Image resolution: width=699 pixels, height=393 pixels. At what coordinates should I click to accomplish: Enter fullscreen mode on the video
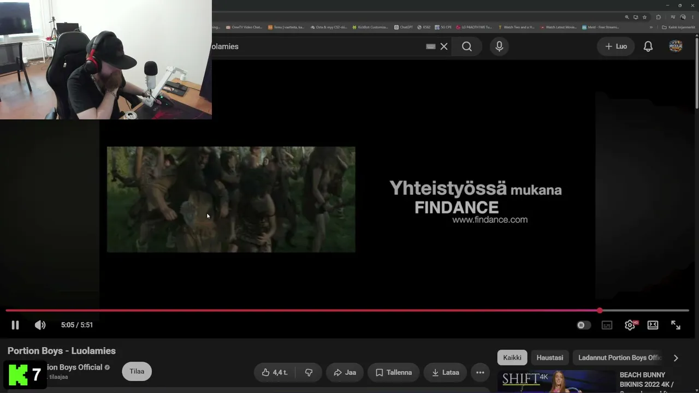pos(676,325)
